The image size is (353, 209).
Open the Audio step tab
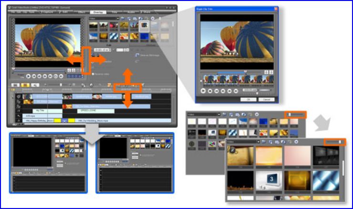coord(131,12)
